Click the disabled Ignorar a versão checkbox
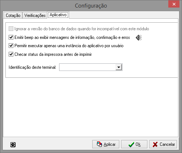This screenshot has height=153, width=182. pos(11,29)
